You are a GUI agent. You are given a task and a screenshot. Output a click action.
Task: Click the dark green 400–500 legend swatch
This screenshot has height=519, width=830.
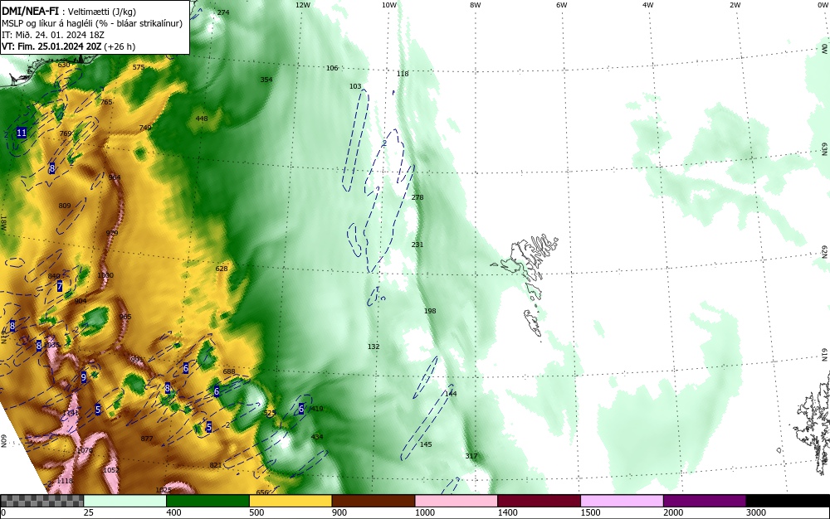coord(207,501)
